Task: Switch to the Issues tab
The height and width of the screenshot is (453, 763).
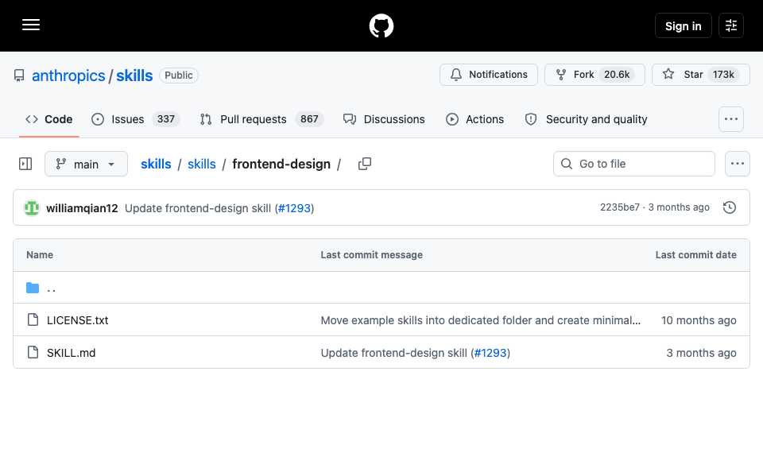Action: pyautogui.click(x=135, y=119)
